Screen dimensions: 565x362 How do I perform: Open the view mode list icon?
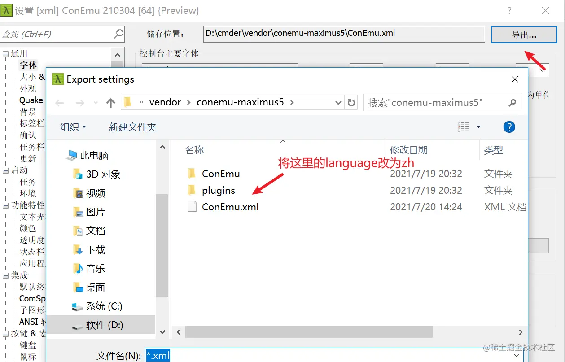(x=463, y=127)
